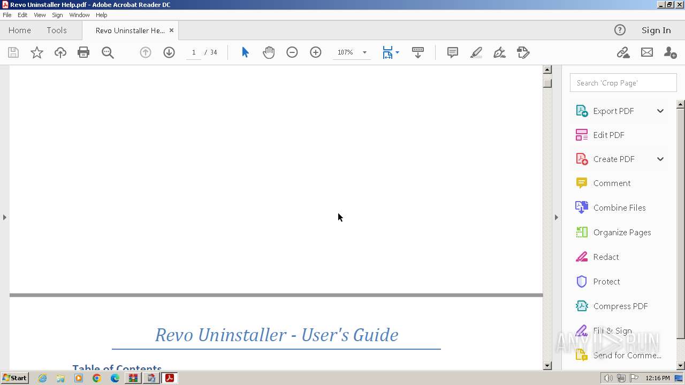Share a link to the file icon
The width and height of the screenshot is (685, 385).
pyautogui.click(x=623, y=52)
